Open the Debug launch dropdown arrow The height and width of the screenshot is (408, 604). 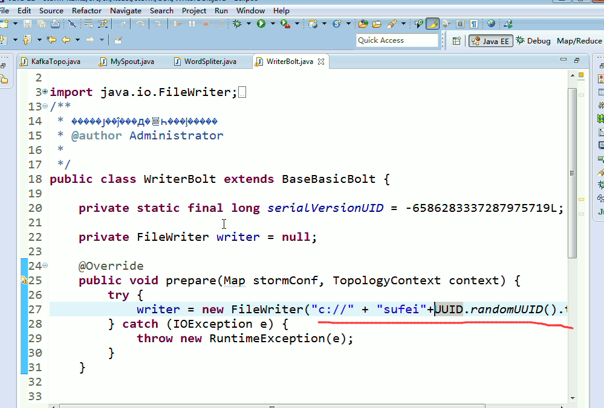pos(248,24)
